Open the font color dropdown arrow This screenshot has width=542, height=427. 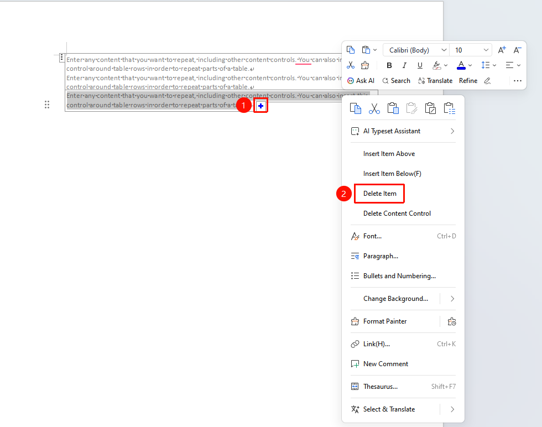click(470, 65)
